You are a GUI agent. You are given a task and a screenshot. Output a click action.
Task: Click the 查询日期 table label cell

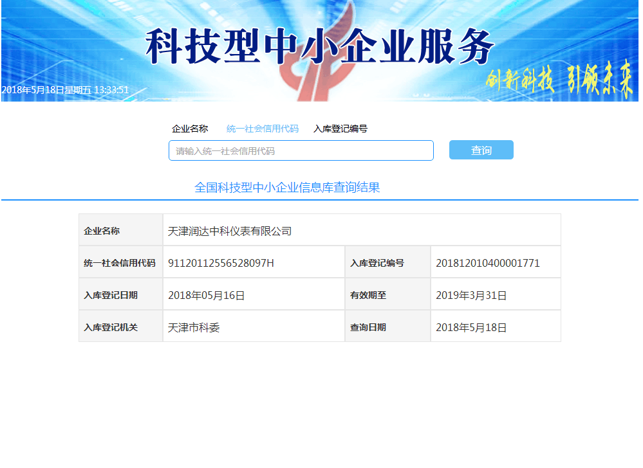tap(388, 326)
